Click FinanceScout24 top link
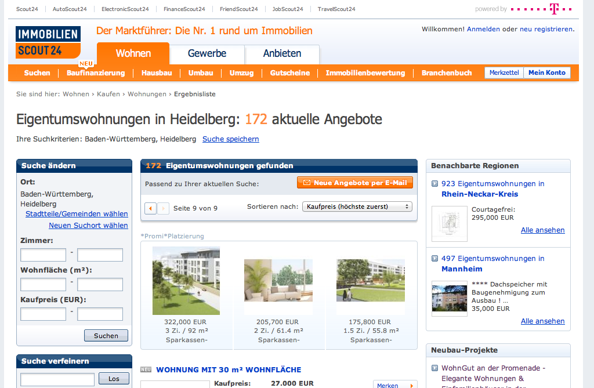 tap(184, 9)
